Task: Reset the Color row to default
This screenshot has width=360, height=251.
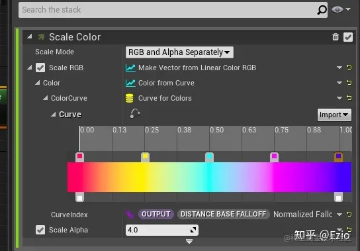Action: 349,83
